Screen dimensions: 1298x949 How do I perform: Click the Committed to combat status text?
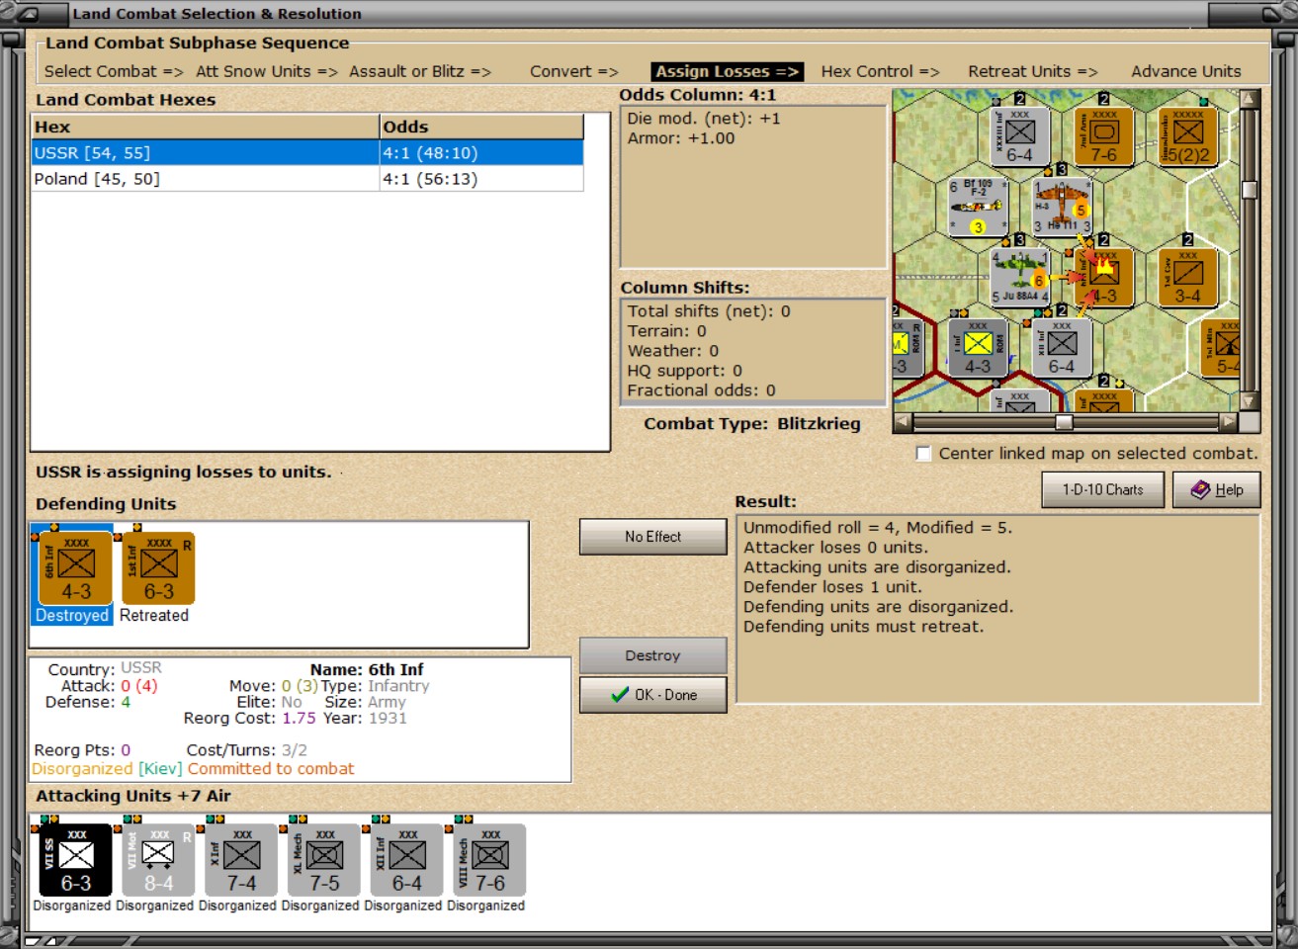click(x=271, y=768)
